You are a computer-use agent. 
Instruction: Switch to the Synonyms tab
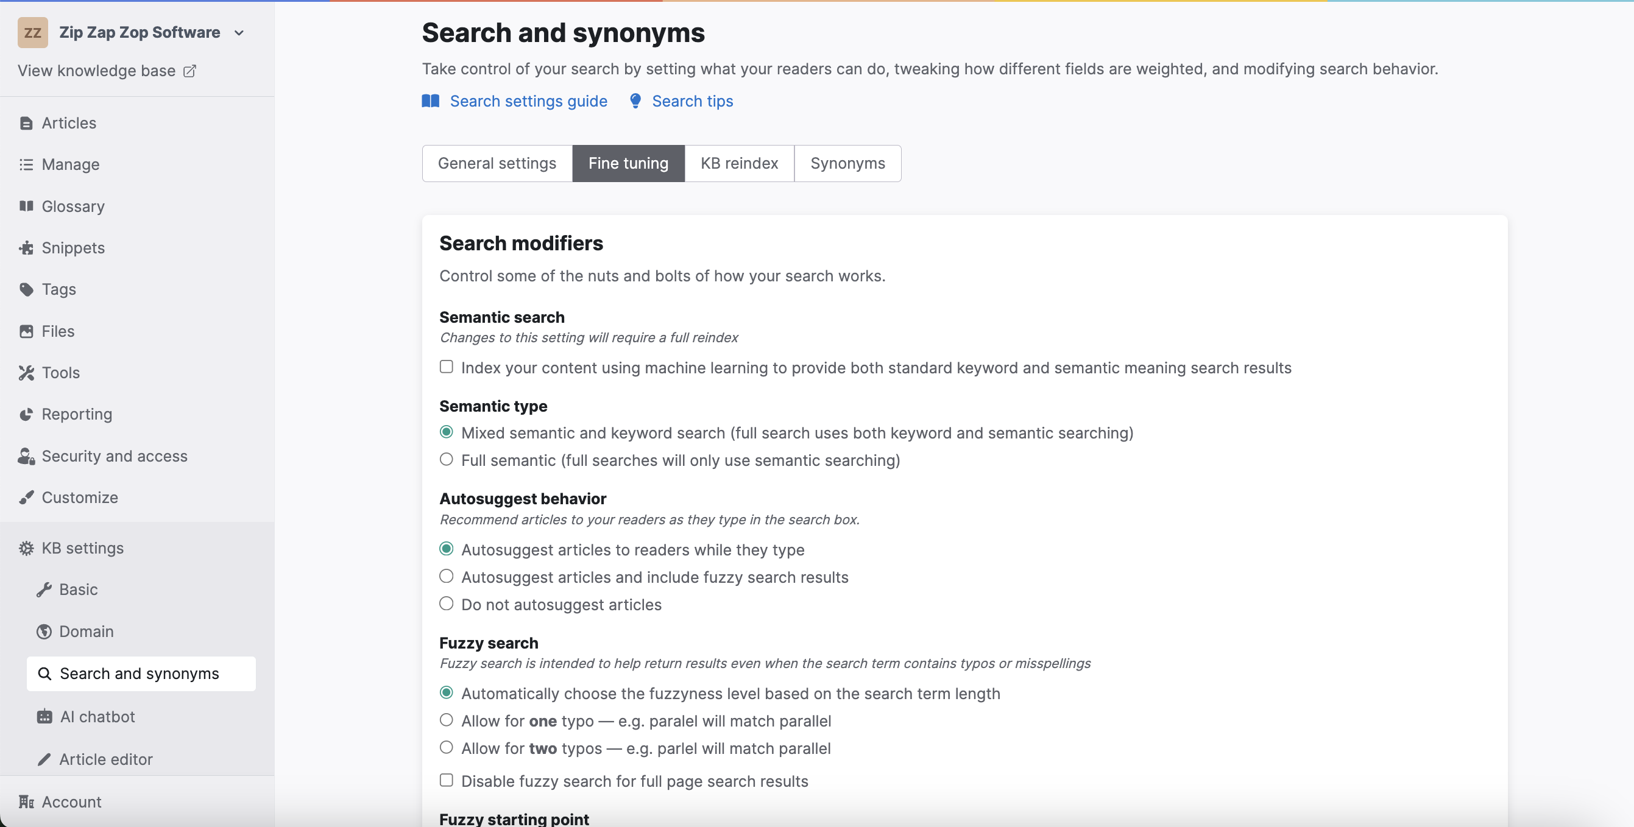point(847,163)
